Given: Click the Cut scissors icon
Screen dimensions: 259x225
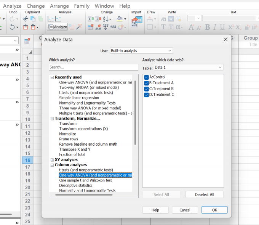Looking at the screenshot, I should (x=26, y=19).
